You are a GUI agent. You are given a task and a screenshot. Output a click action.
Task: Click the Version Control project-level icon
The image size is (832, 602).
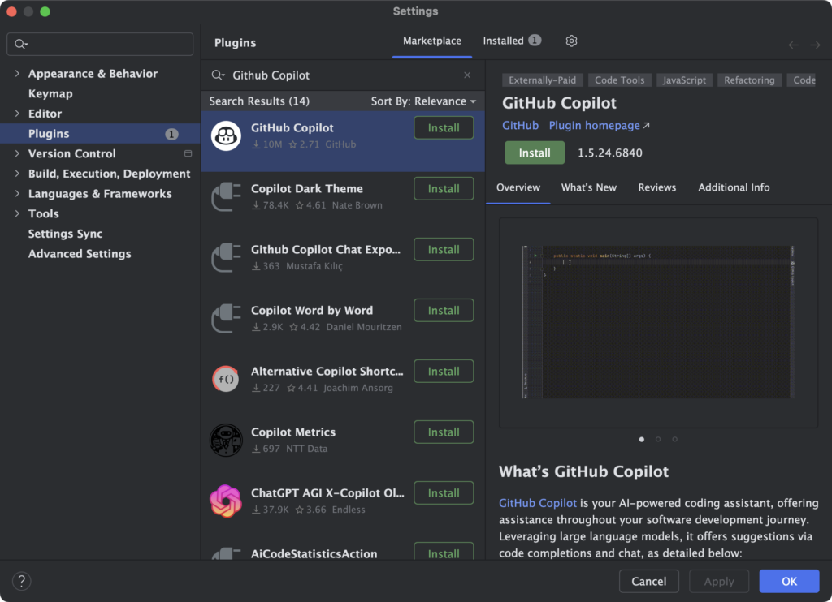pyautogui.click(x=188, y=153)
